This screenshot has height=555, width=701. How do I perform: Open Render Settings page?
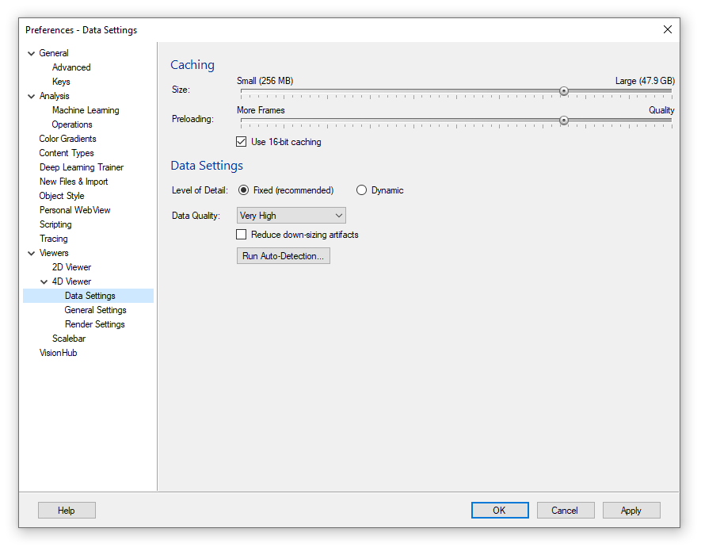coord(95,324)
